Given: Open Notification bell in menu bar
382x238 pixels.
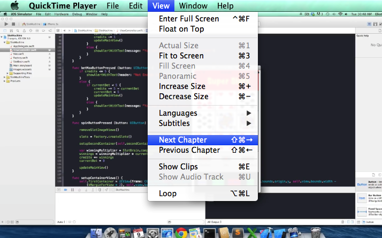Looking at the screenshot, I should [301, 14].
